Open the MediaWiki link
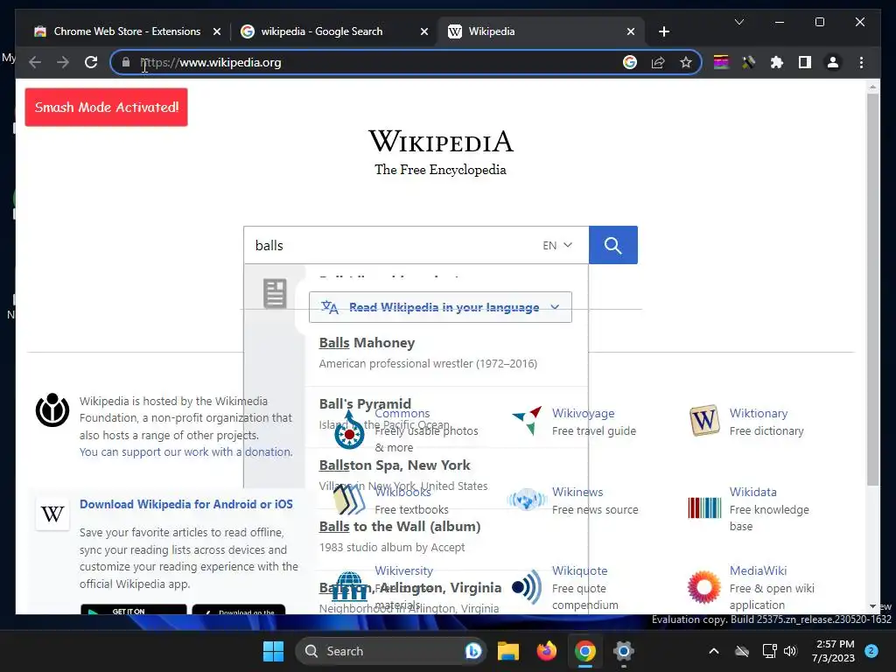The image size is (896, 672). click(758, 570)
